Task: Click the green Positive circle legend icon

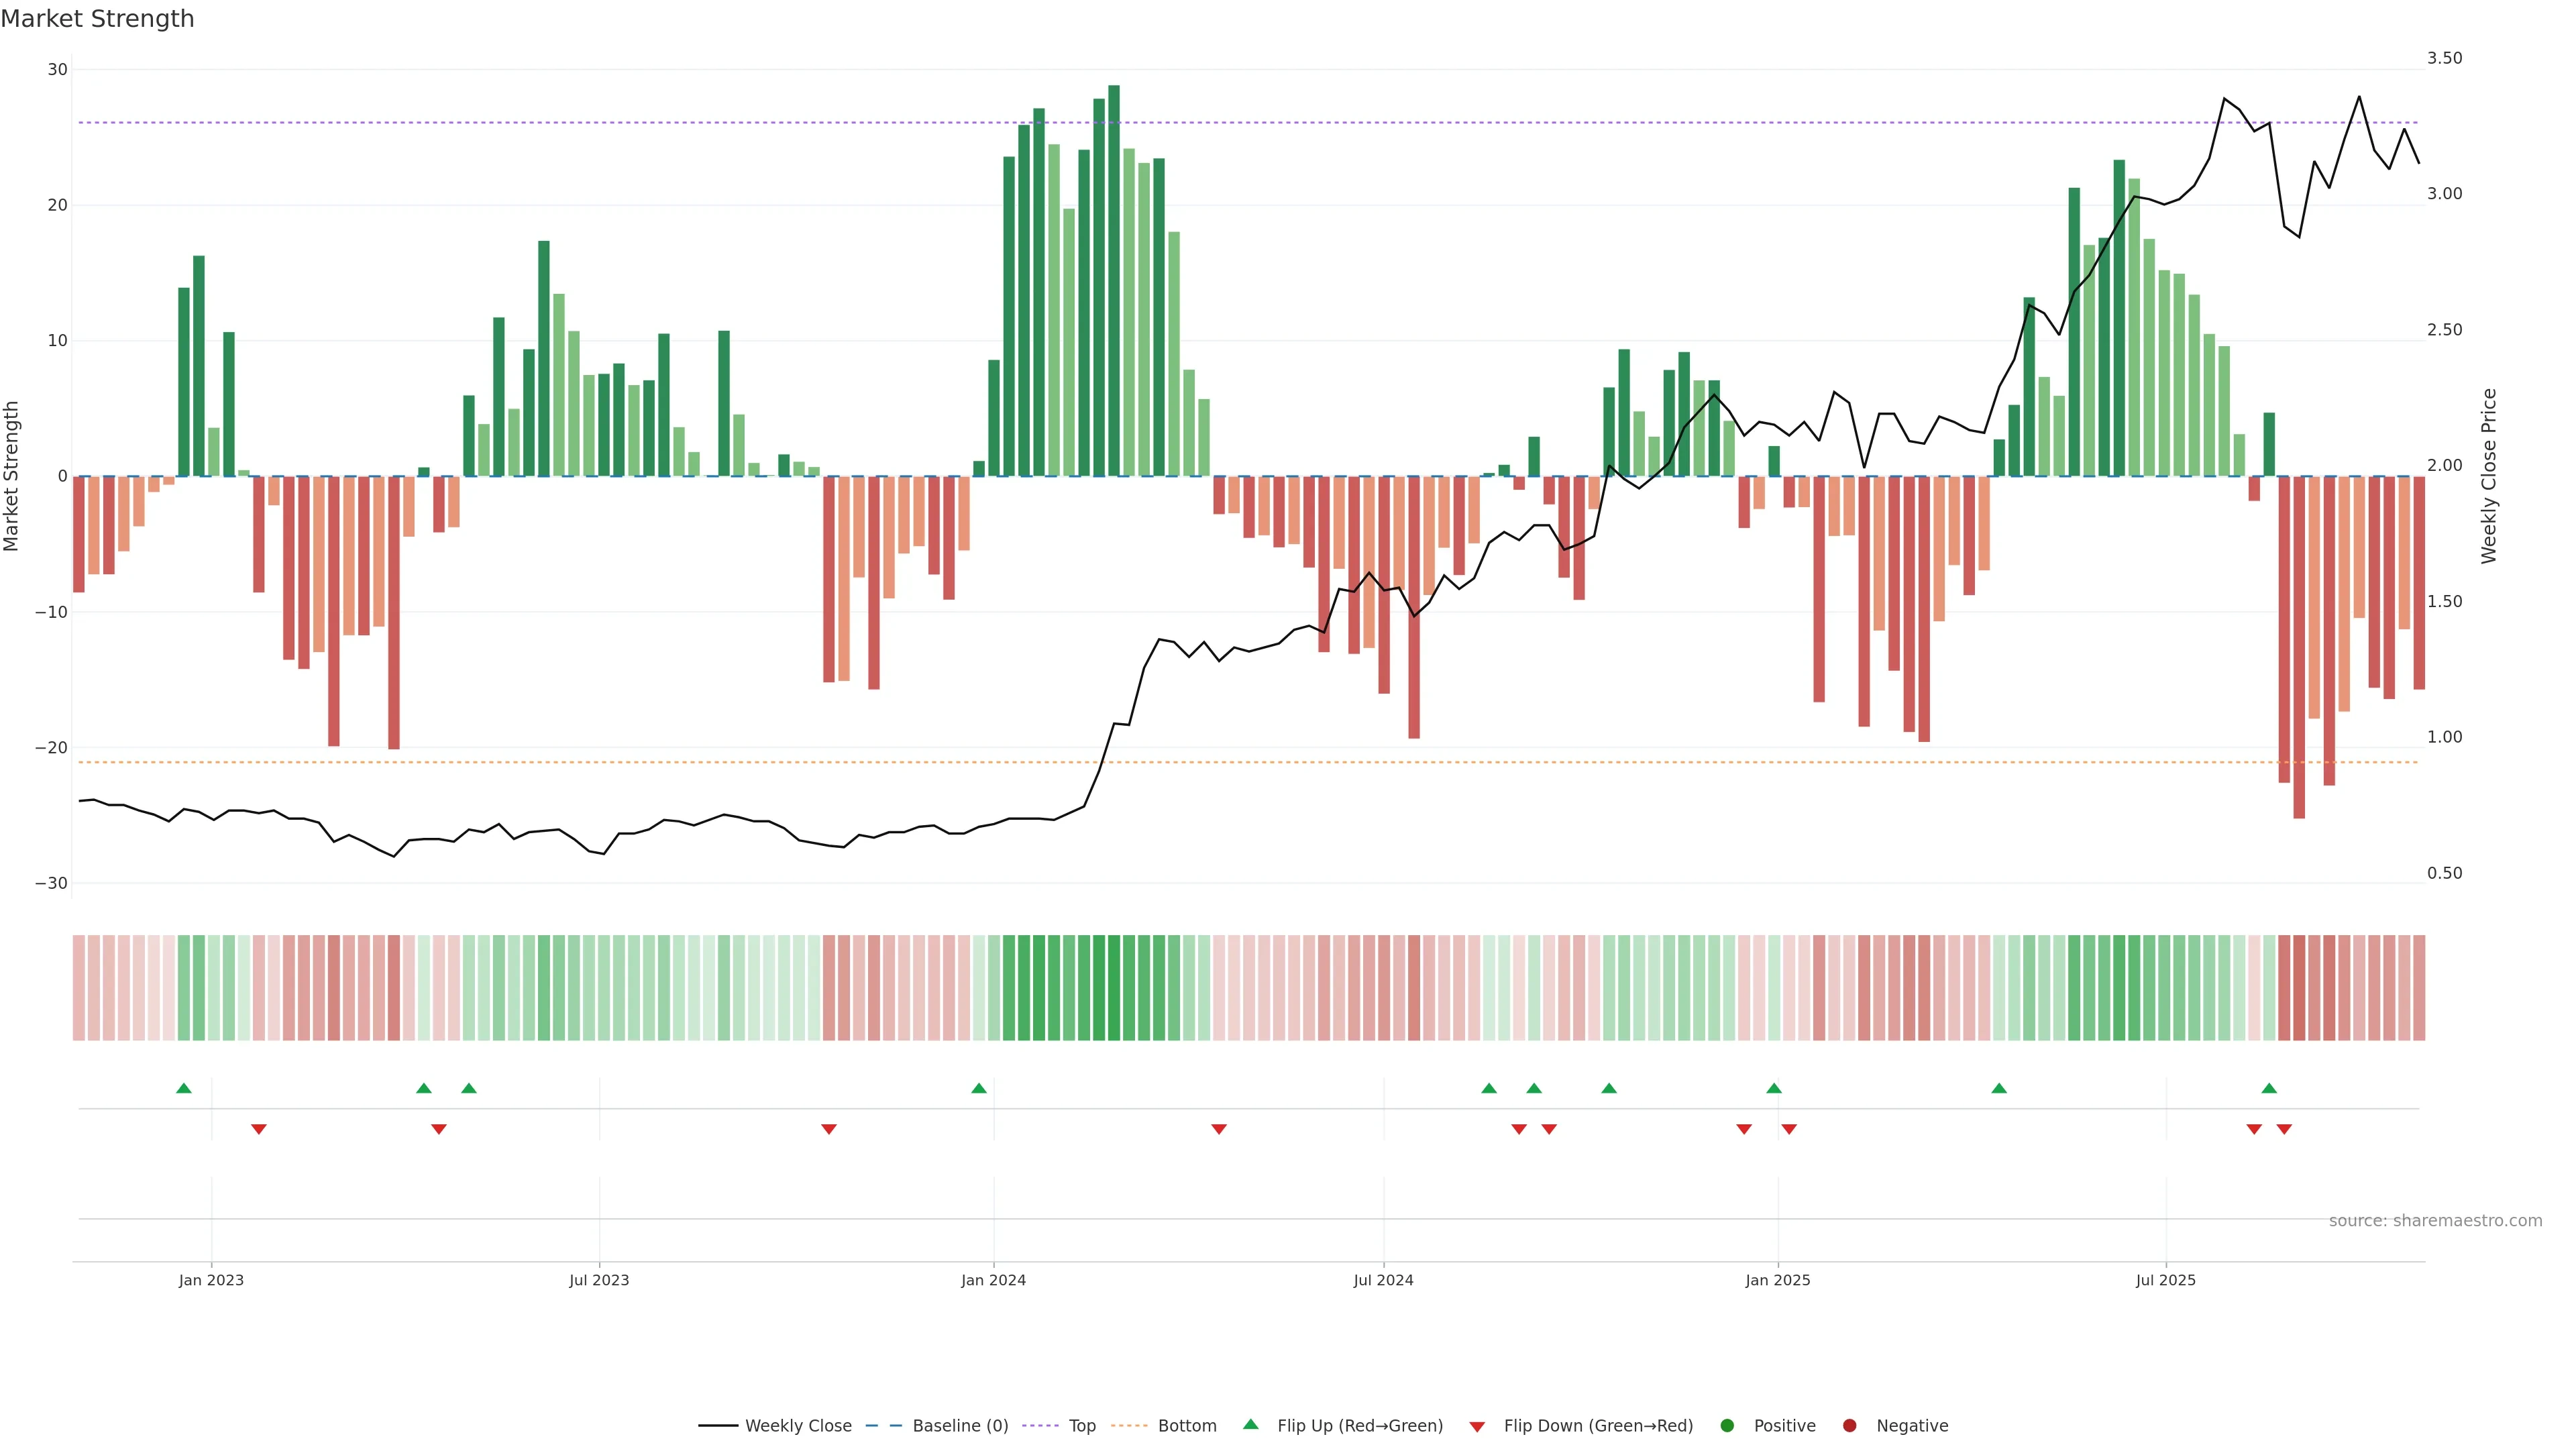Action: (1727, 1425)
